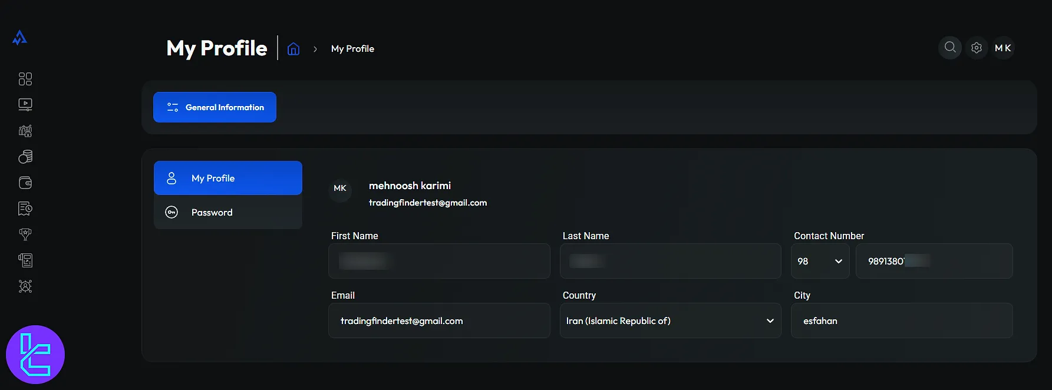Open the receipt history icon in sidebar
This screenshot has width=1052, height=390.
point(25,209)
